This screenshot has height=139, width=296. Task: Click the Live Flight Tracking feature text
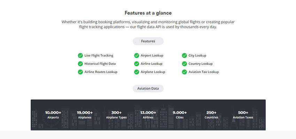[99, 55]
